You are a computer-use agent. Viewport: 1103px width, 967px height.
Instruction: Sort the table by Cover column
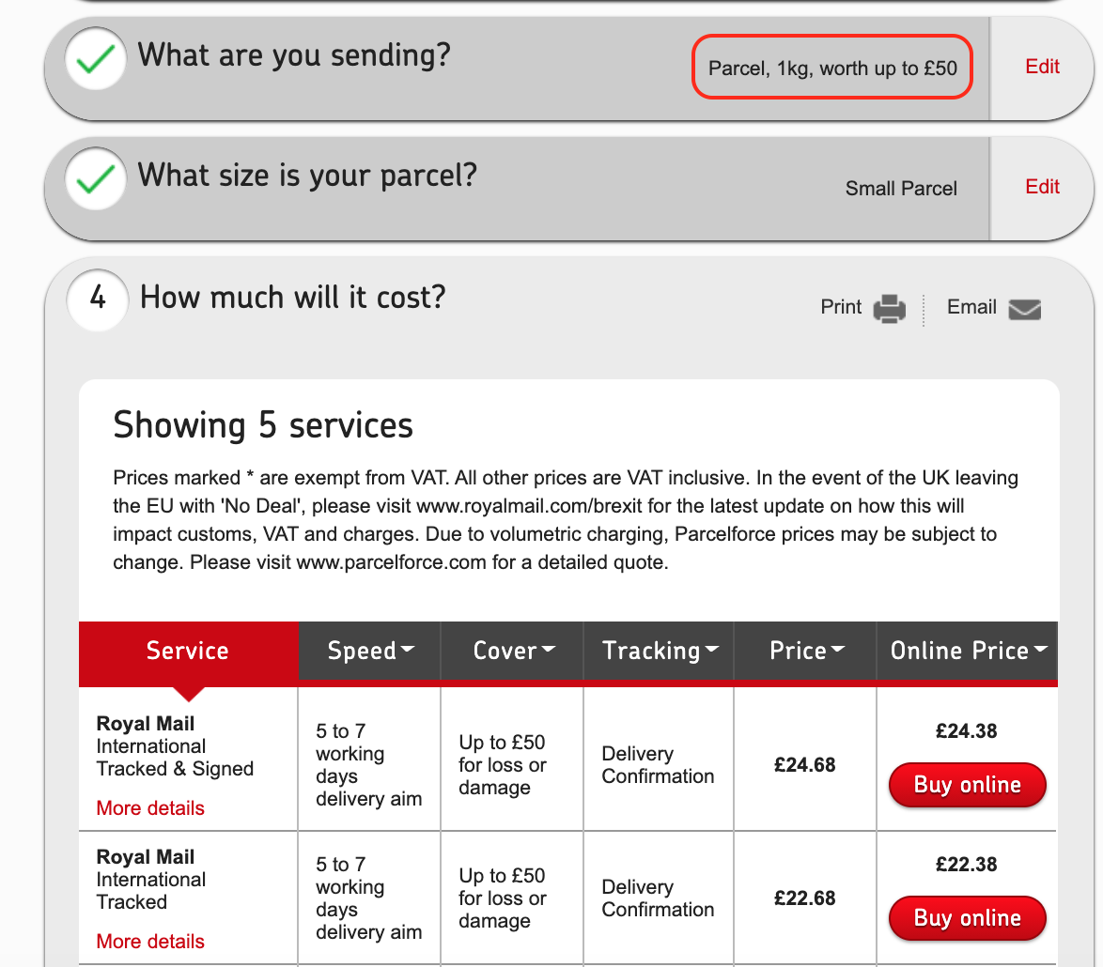[x=513, y=651]
